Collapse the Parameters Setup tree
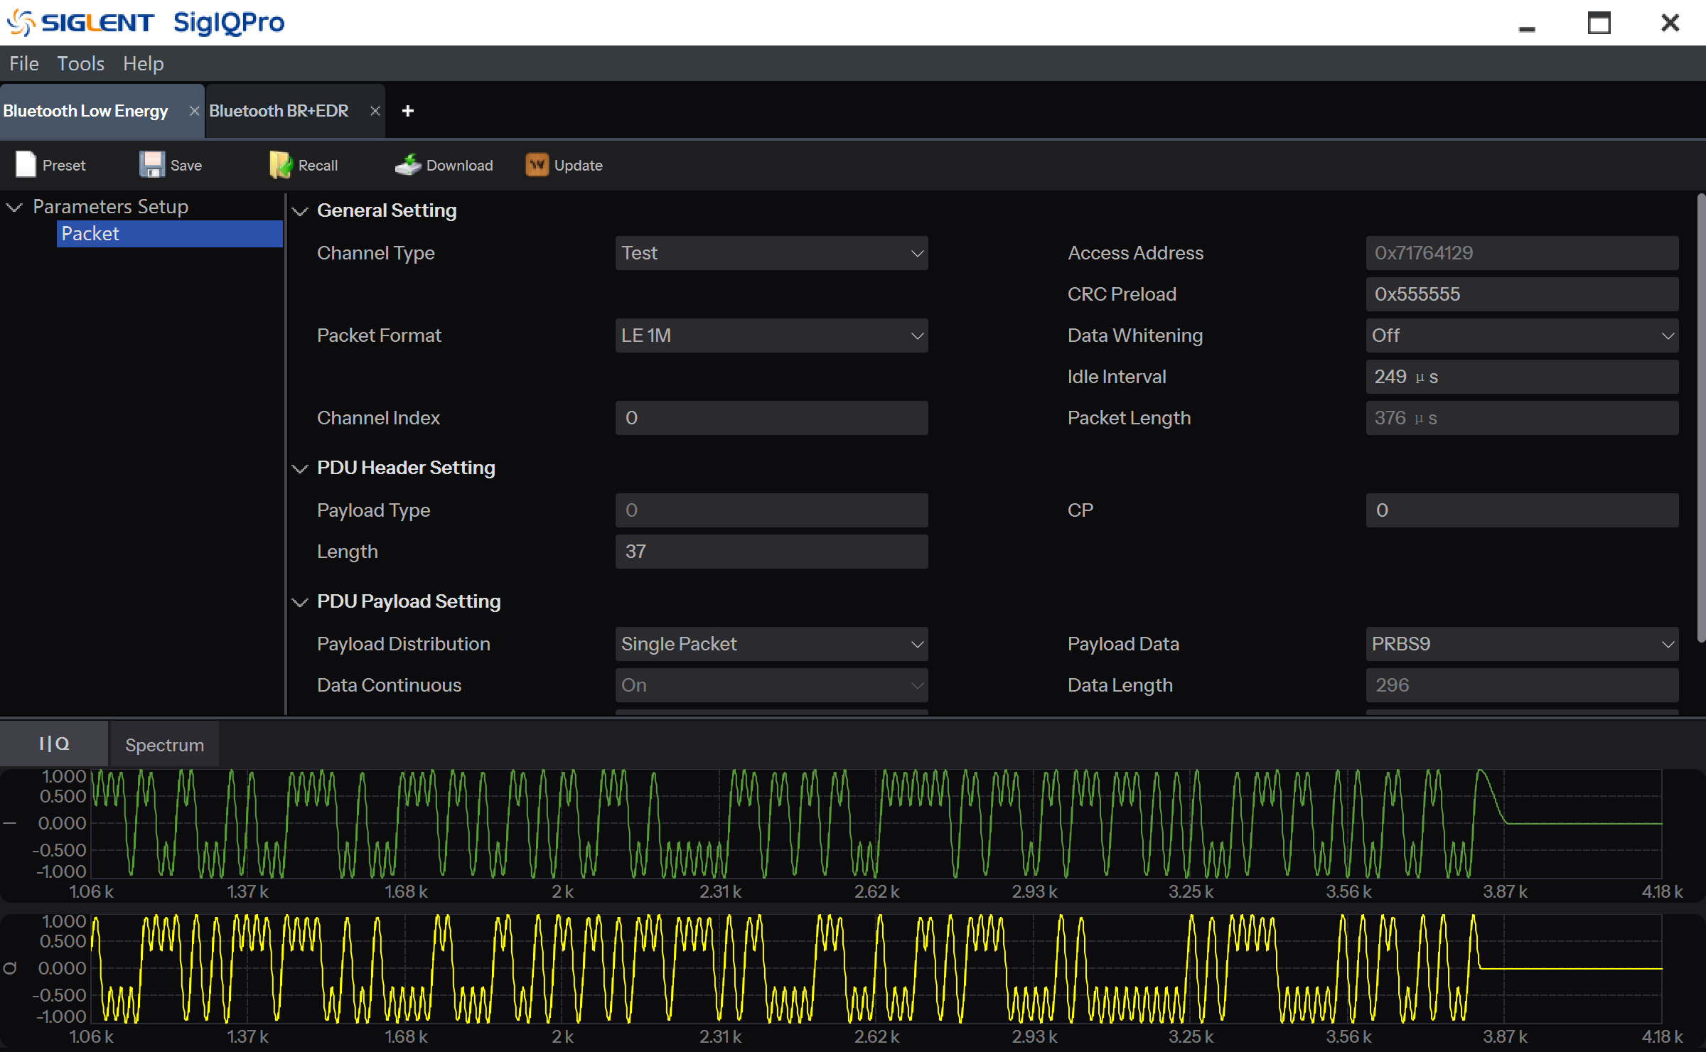 point(14,207)
